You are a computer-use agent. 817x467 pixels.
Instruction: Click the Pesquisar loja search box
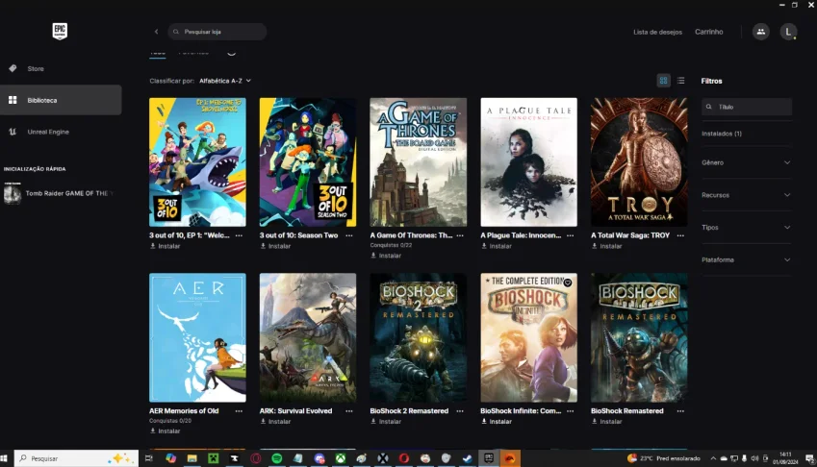[217, 32]
